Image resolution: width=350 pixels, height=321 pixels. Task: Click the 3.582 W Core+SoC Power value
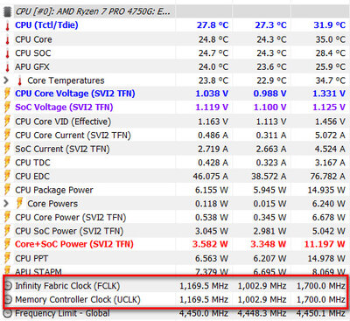pyautogui.click(x=210, y=244)
